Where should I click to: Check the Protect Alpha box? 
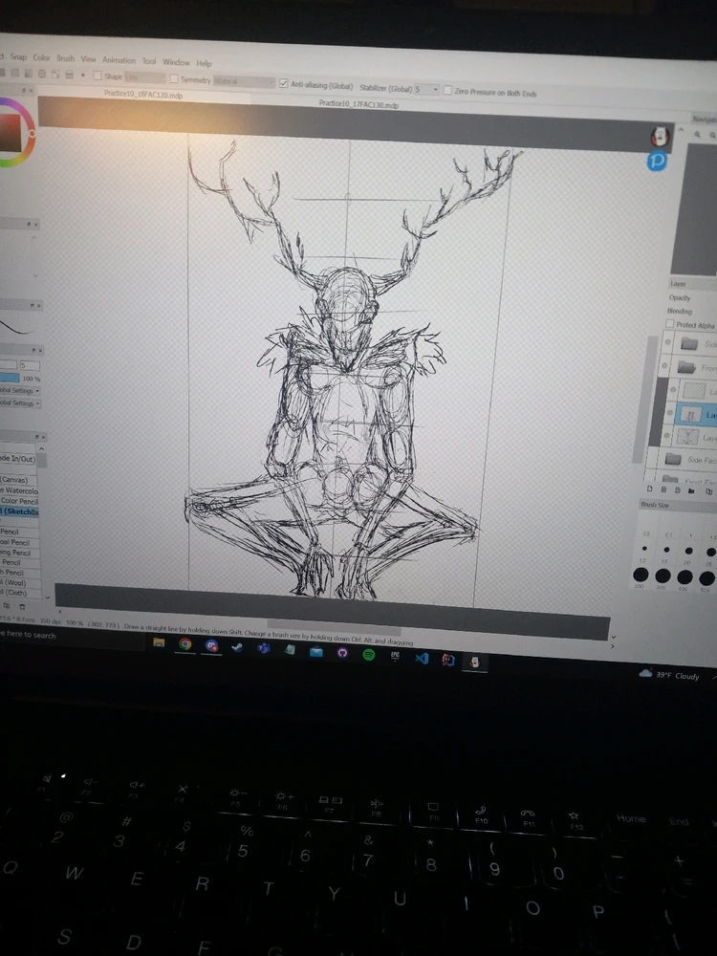tap(670, 323)
